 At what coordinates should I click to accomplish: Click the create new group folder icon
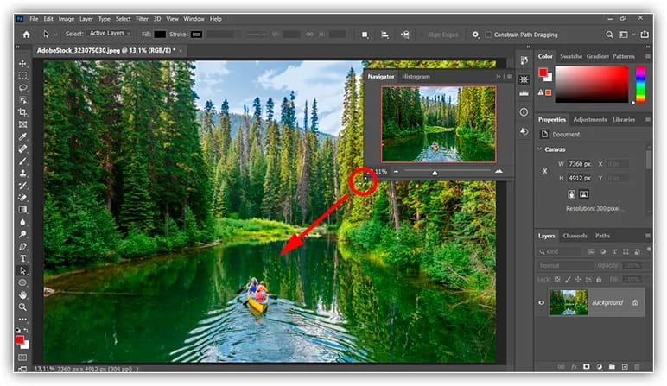click(612, 366)
